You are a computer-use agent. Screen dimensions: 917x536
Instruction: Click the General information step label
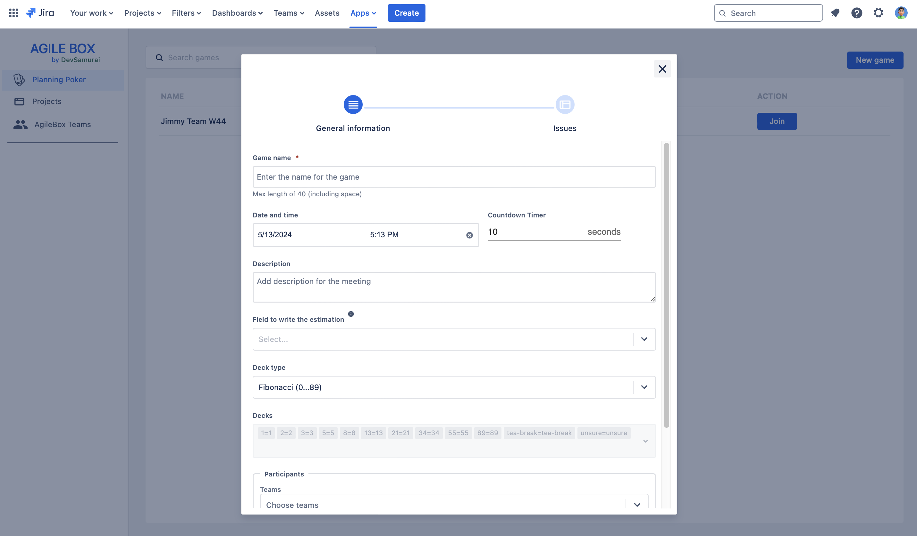[353, 128]
